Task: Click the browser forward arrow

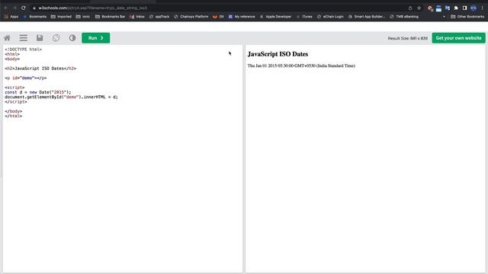Action: (14, 8)
